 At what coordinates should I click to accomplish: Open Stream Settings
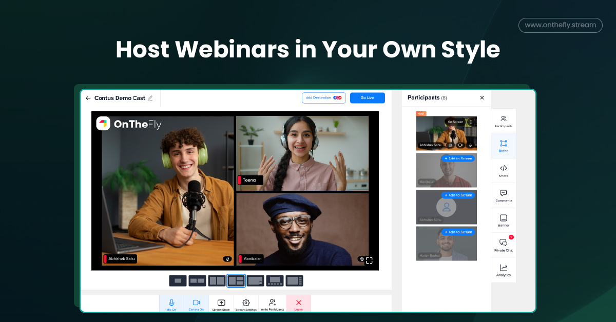[246, 304]
